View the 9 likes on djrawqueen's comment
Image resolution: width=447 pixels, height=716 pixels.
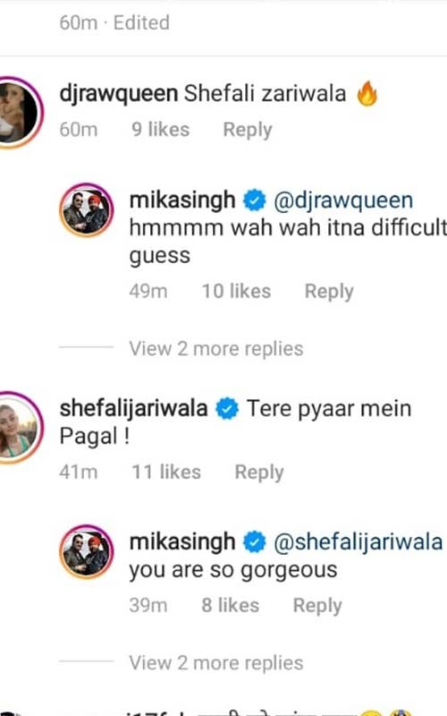coord(161,130)
